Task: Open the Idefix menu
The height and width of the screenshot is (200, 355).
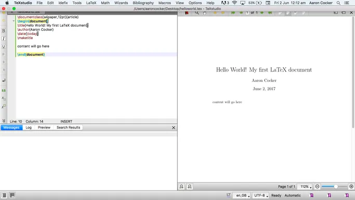Action: click(x=63, y=3)
